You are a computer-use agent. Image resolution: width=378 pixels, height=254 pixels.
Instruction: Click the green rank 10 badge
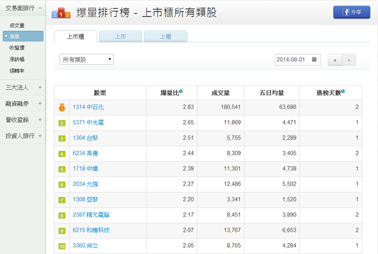(x=62, y=247)
